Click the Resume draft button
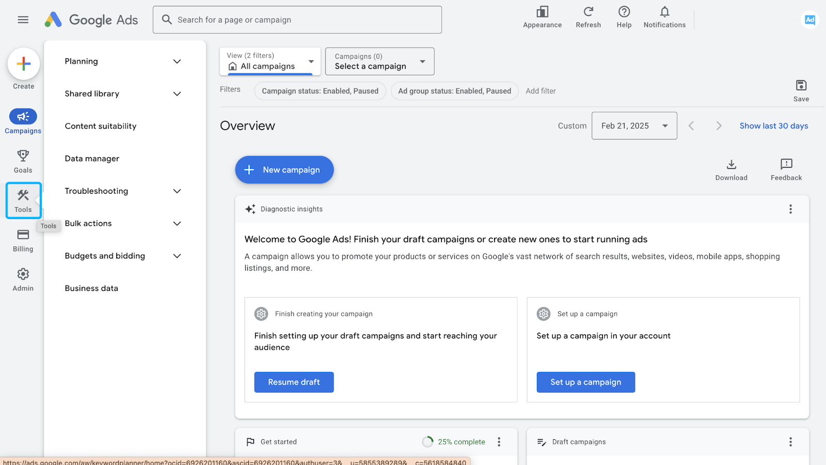 click(294, 382)
